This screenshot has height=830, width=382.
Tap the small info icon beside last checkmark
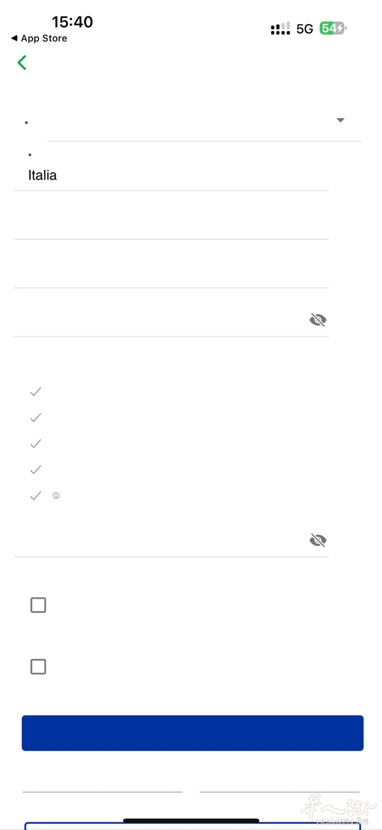coord(56,496)
